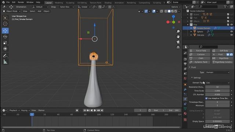The width and height of the screenshot is (235, 132).
Task: Open the Object Mode dropdown
Action: coord(11,11)
